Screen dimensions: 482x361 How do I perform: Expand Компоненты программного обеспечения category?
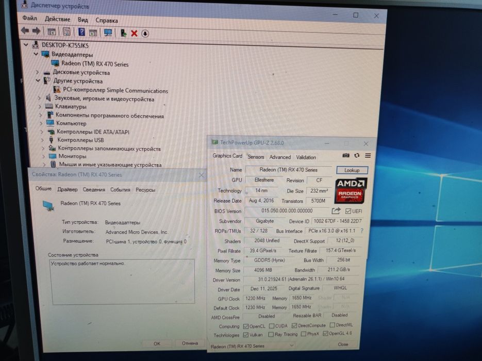point(40,115)
